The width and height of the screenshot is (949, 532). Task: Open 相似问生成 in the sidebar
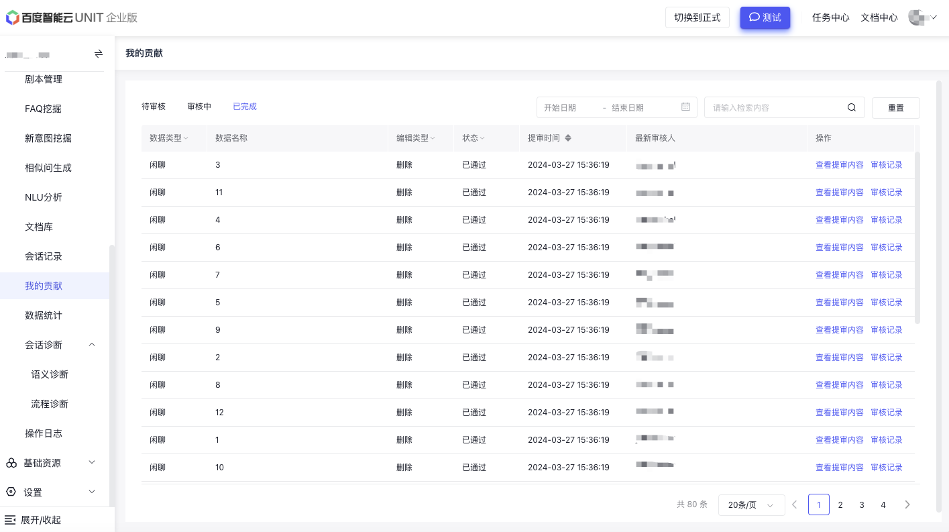[48, 168]
